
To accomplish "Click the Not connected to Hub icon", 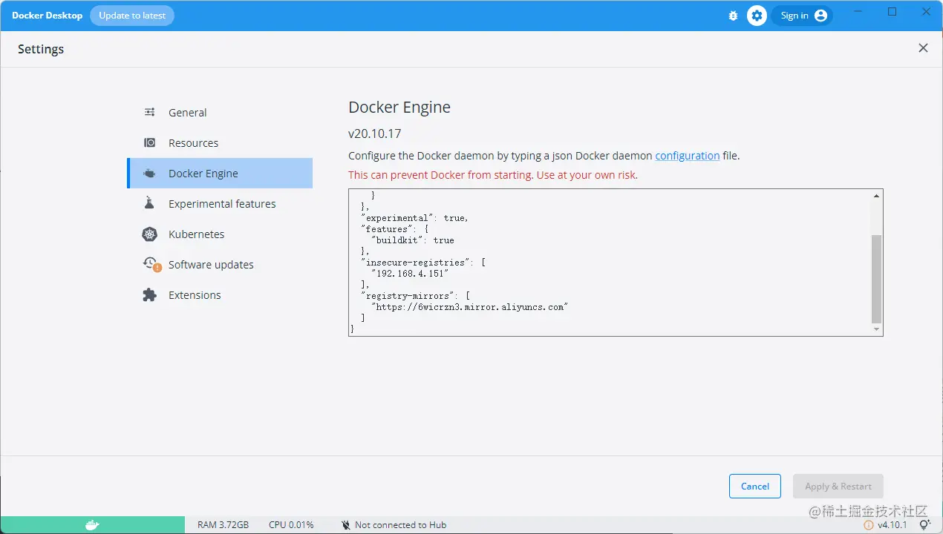I will pyautogui.click(x=346, y=525).
